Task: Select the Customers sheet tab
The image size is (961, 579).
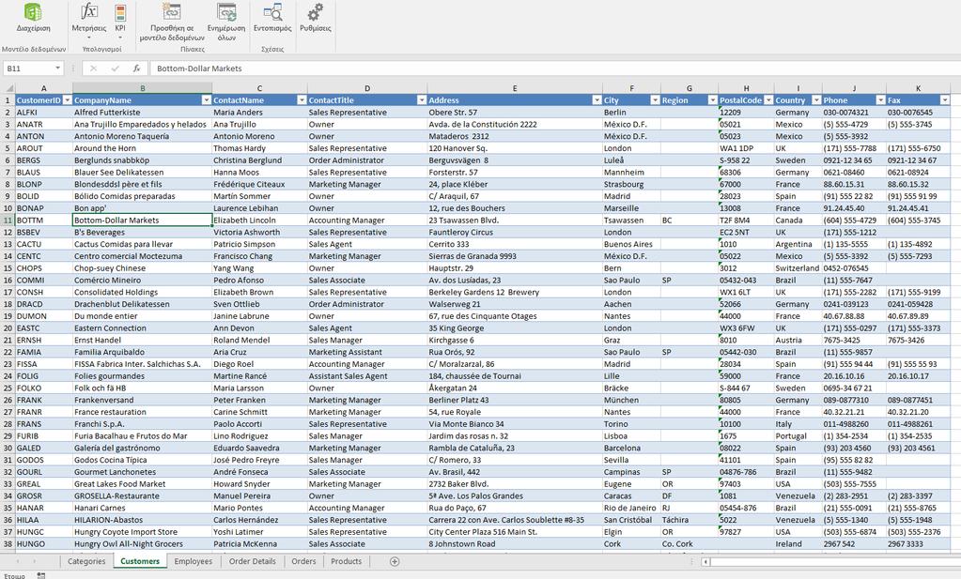Action: point(140,561)
